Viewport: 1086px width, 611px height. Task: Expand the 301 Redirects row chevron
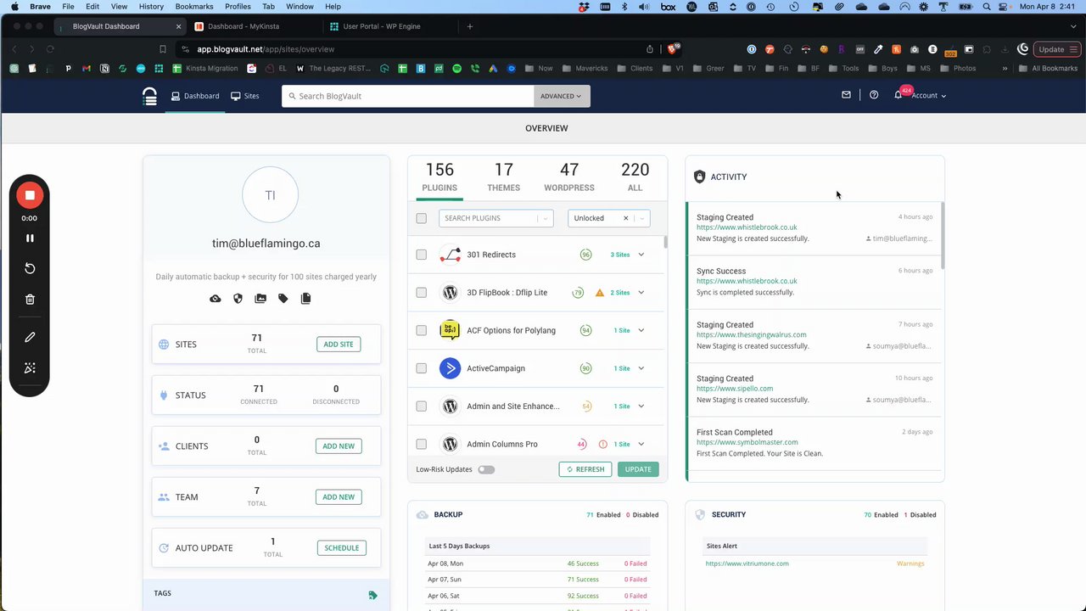click(x=641, y=255)
